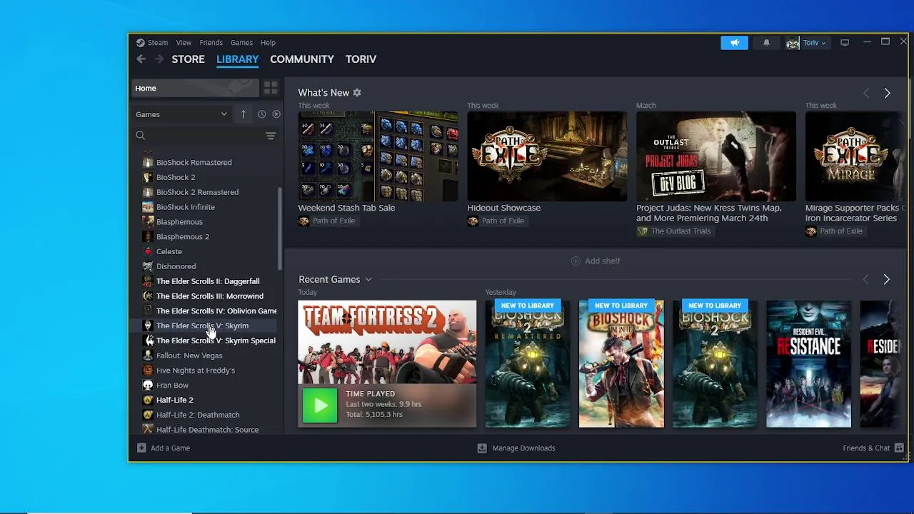
Task: Open collections grid view icon
Action: (271, 88)
